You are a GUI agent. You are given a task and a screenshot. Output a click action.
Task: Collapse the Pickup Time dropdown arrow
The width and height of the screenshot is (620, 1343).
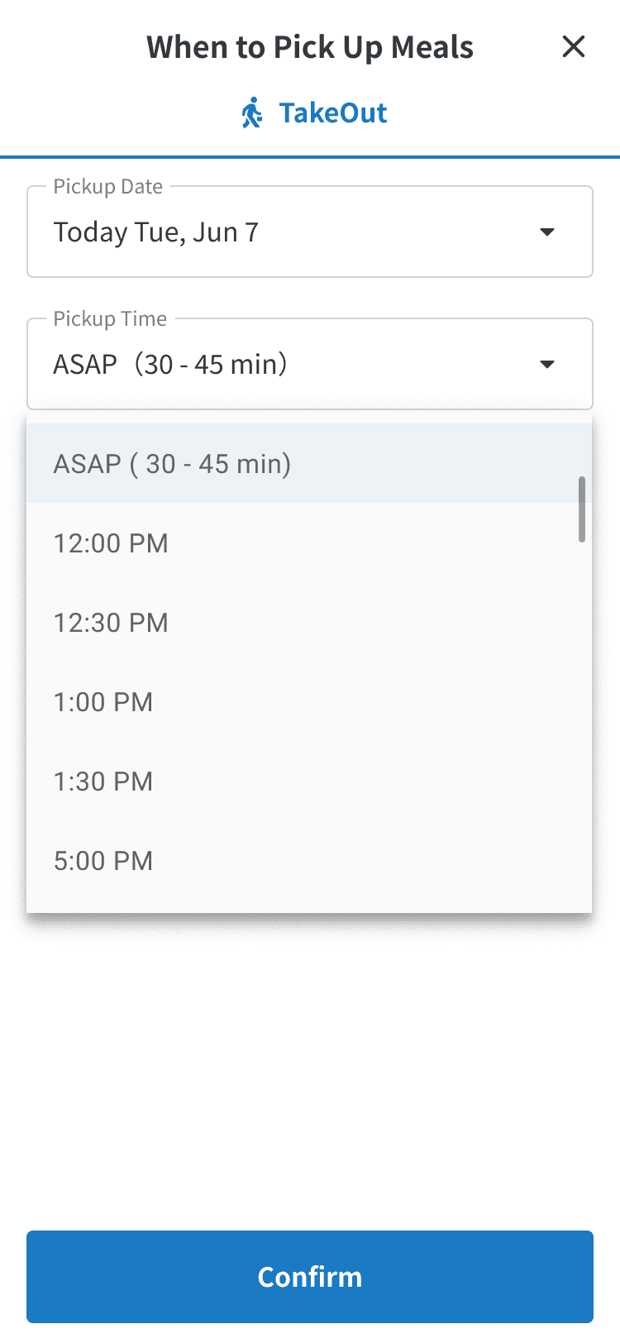pyautogui.click(x=546, y=364)
